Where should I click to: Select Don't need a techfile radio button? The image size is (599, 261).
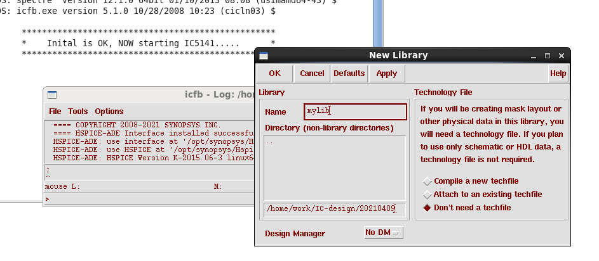pyautogui.click(x=427, y=208)
